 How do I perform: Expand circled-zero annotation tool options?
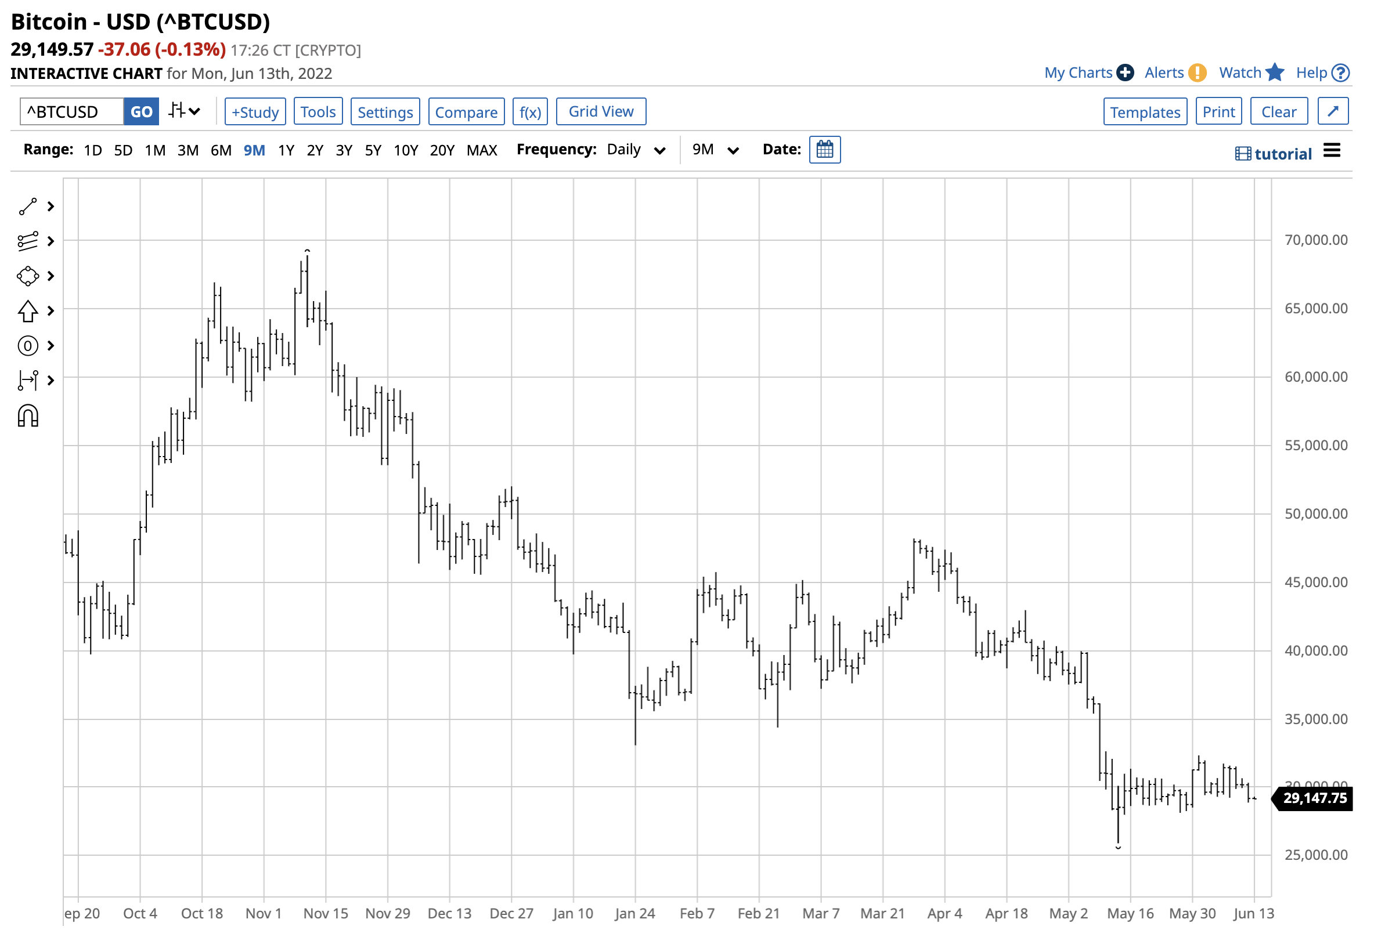(x=51, y=346)
